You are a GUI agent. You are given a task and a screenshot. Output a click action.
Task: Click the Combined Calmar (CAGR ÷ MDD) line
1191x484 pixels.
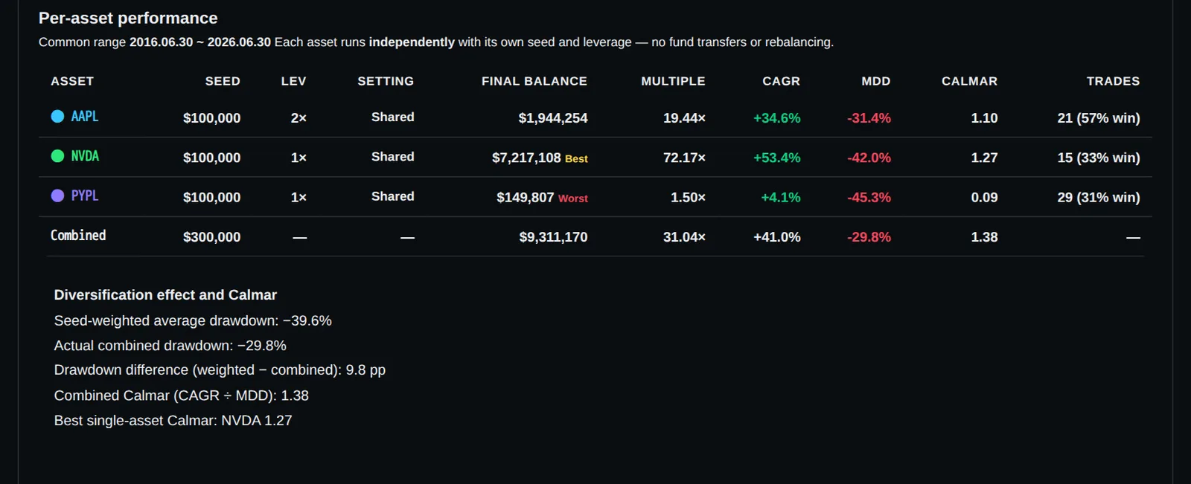181,396
